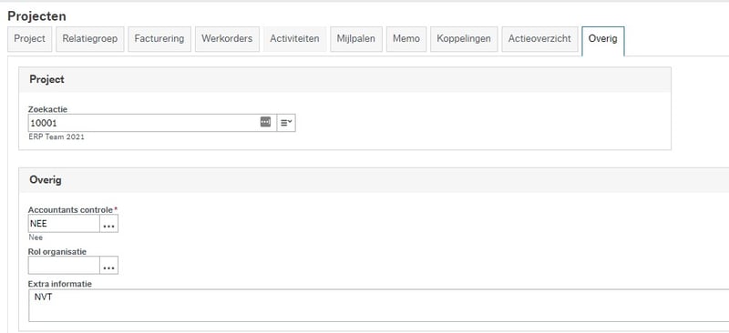Image resolution: width=729 pixels, height=333 pixels.
Task: Select the Overig tab
Action: [603, 41]
